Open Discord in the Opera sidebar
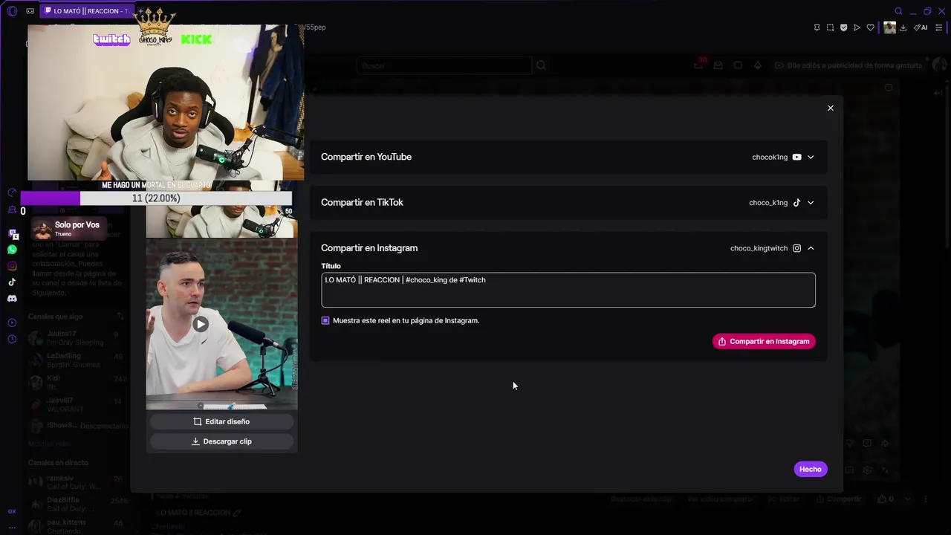Image resolution: width=951 pixels, height=535 pixels. point(12,299)
